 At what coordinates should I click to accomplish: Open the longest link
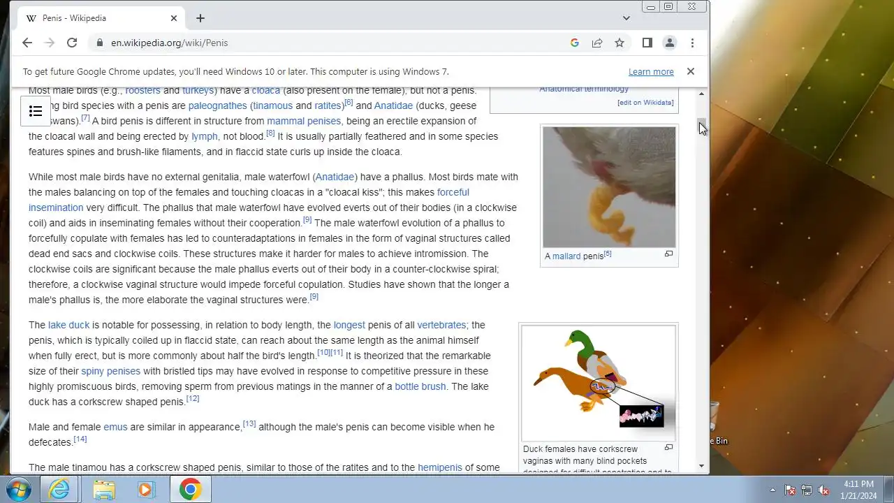pyautogui.click(x=349, y=325)
